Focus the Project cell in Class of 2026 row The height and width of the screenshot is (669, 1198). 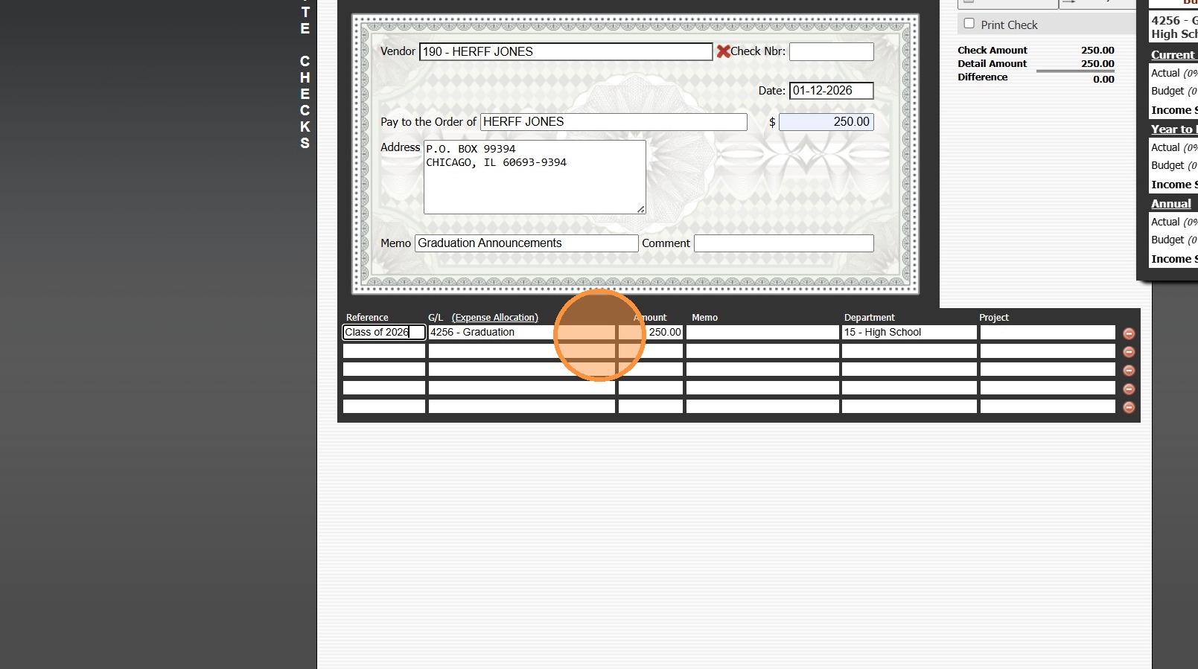1048,333
